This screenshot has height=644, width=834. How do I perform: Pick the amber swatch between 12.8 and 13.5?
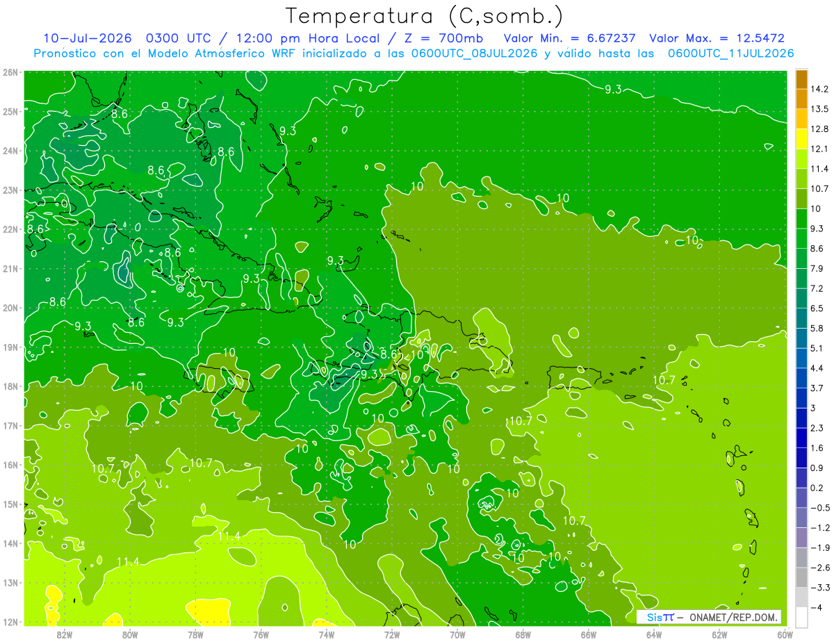point(801,119)
